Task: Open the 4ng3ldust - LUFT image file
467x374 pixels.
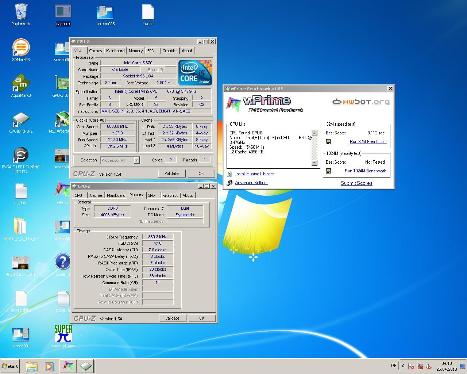Action: coord(21,265)
